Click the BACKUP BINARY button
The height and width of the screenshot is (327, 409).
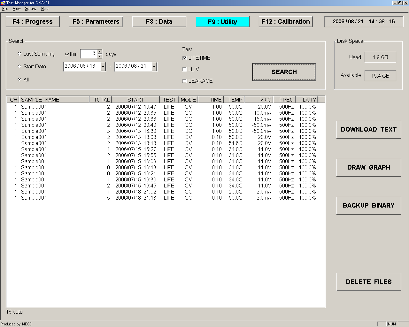coord(369,206)
